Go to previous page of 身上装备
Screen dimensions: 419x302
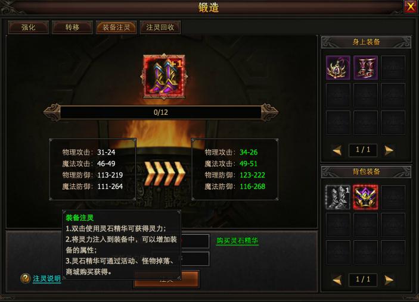pos(337,150)
